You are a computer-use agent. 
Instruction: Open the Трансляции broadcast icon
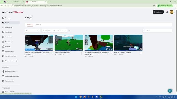click(3, 32)
